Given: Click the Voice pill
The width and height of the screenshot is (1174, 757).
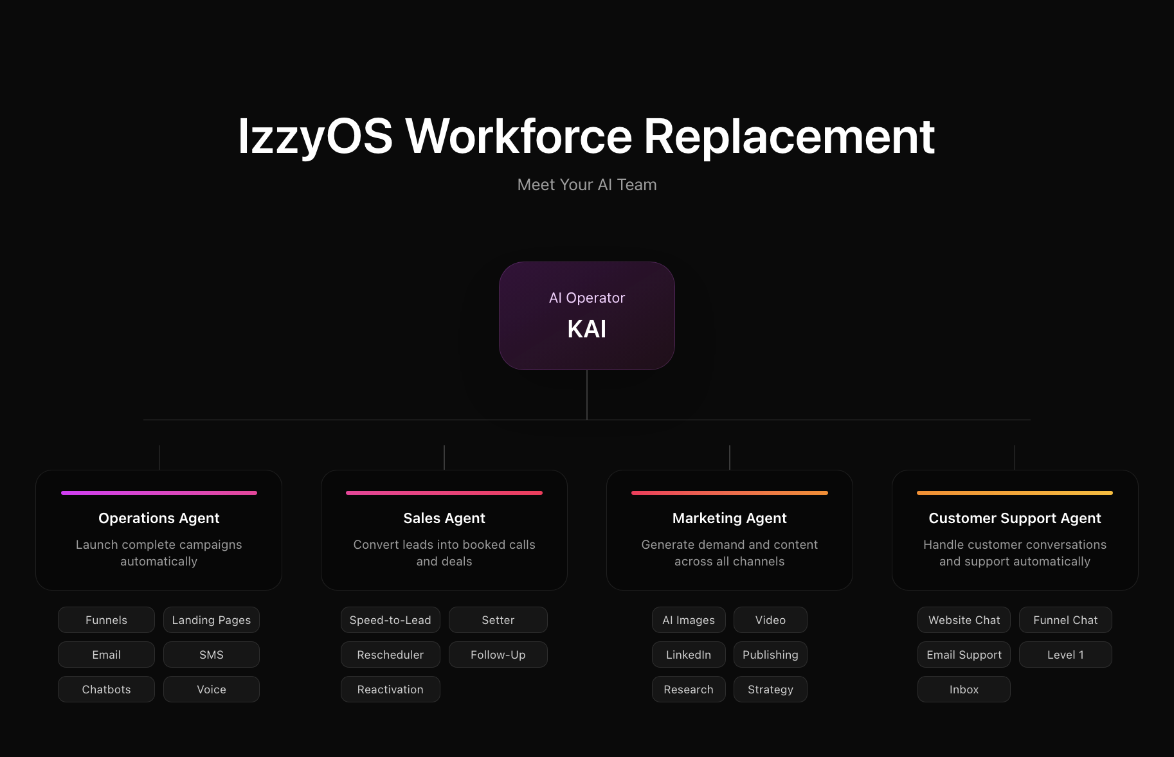Looking at the screenshot, I should [x=211, y=689].
